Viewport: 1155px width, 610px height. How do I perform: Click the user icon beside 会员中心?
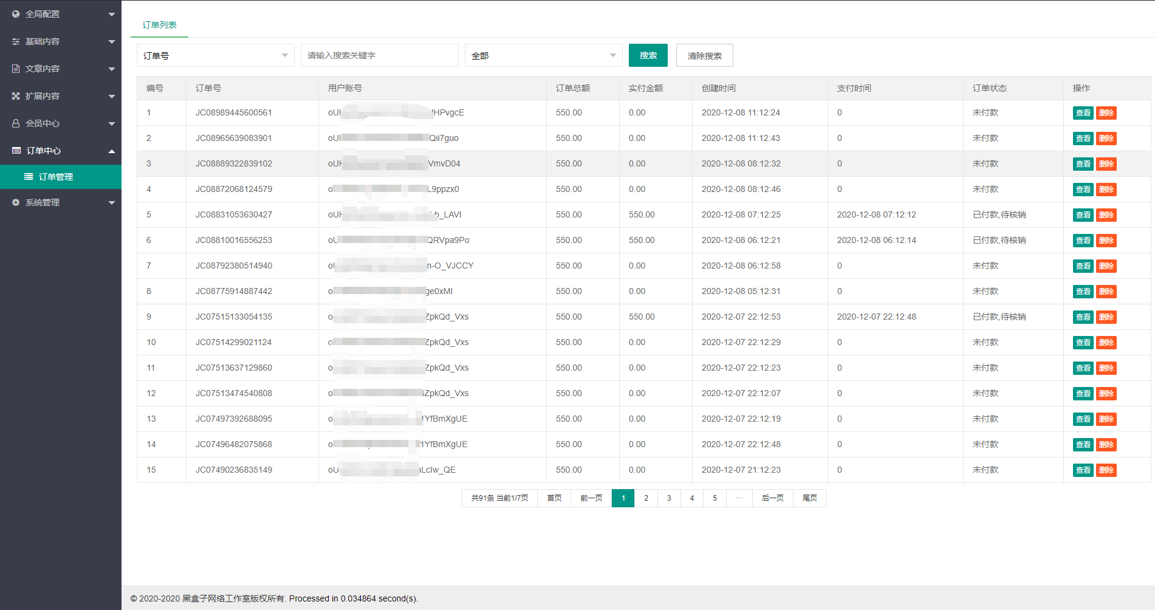(16, 123)
